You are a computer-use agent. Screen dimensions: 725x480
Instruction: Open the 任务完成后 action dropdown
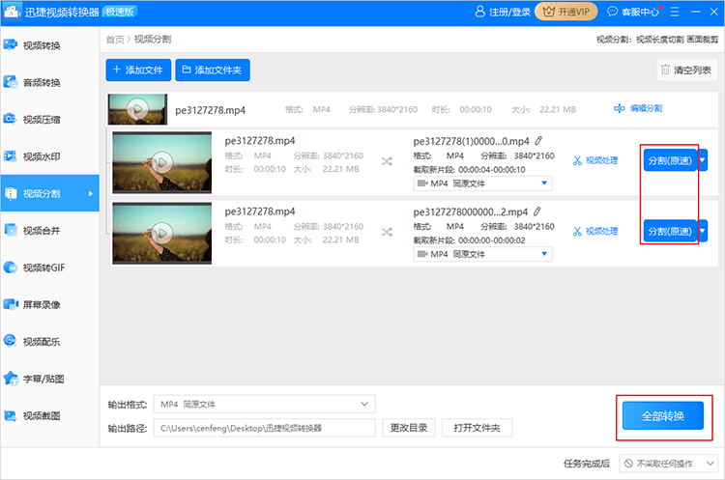tap(669, 464)
